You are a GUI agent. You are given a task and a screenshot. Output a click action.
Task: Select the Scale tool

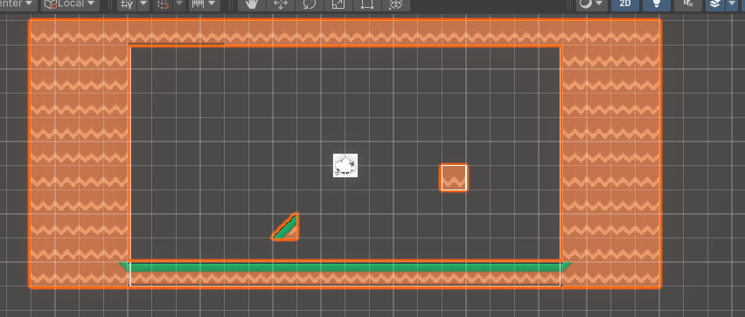tap(338, 4)
